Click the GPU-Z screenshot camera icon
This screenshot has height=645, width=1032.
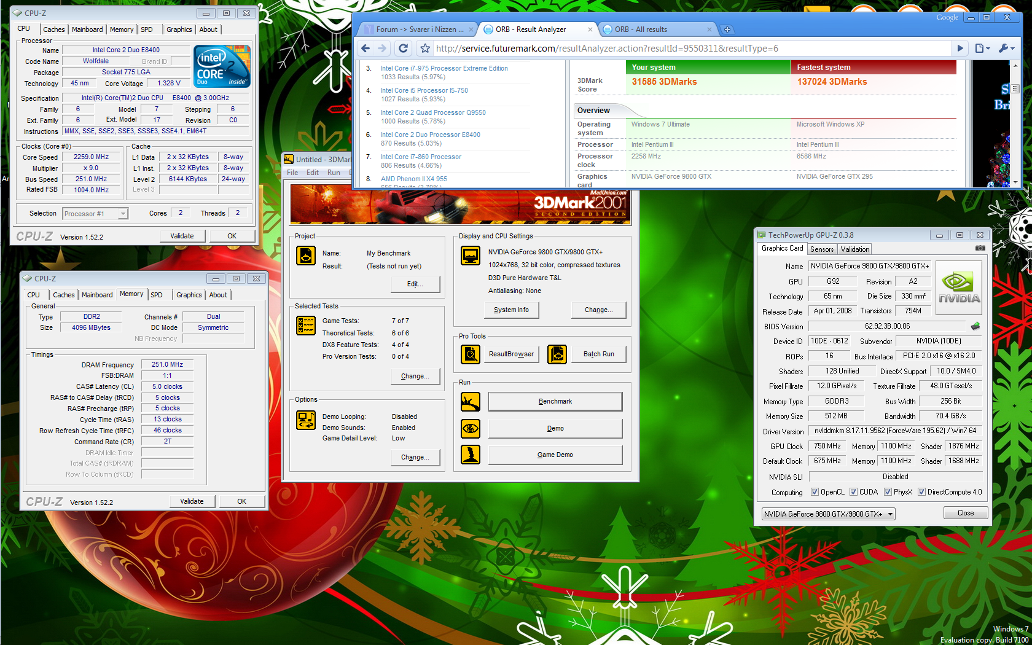click(x=980, y=248)
